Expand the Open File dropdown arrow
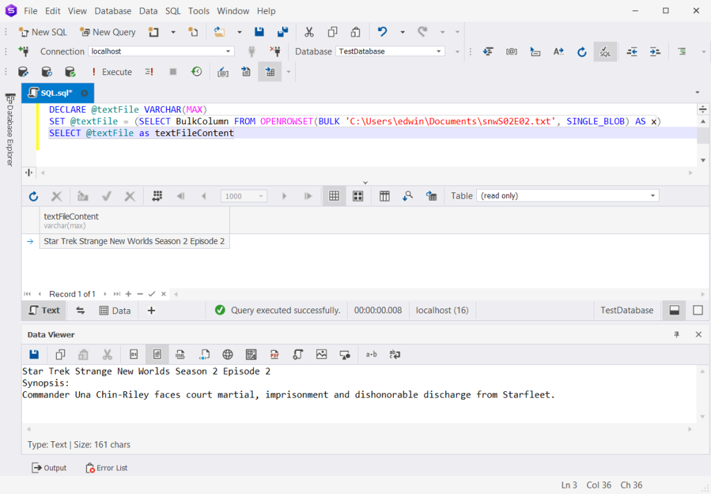 240,32
